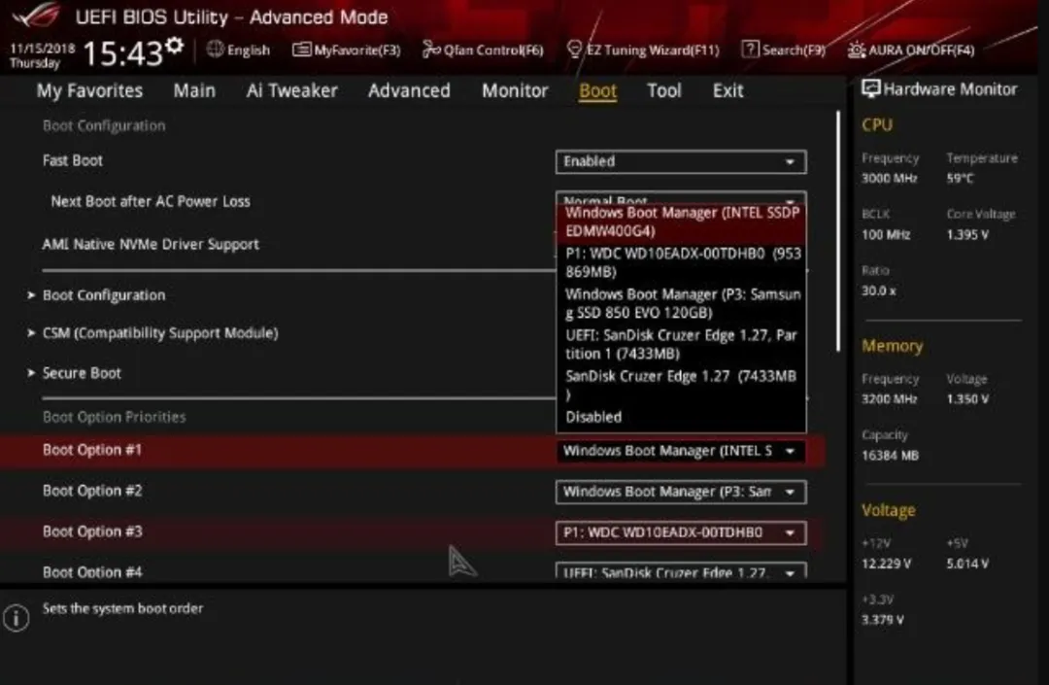Click the 11/15/2018 Thursday date
Viewport: 1049px width, 685px height.
(x=42, y=54)
